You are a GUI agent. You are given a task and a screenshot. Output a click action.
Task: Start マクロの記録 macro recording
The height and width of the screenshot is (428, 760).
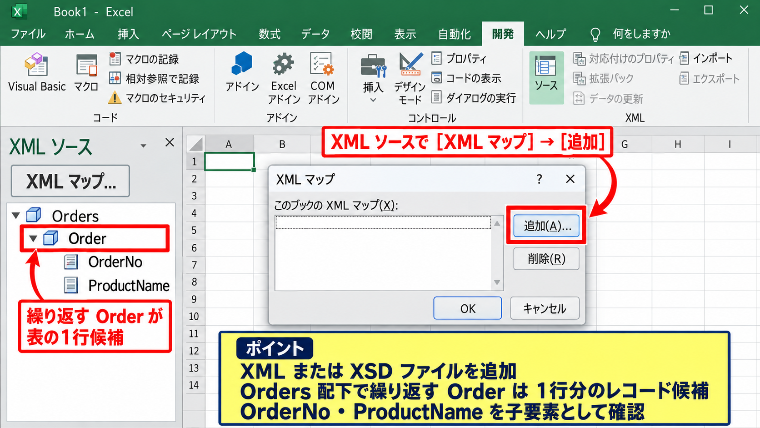click(144, 59)
